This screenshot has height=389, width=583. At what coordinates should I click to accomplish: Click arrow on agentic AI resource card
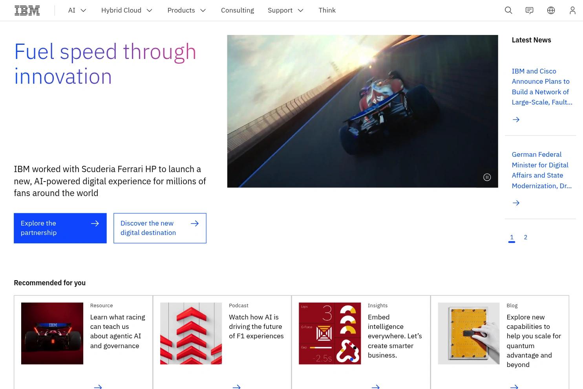[x=98, y=387]
